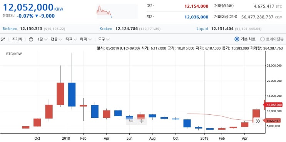Click the 거래량: 364,387.763 chart info
Screen dimensions: 286x142
pos(267,48)
